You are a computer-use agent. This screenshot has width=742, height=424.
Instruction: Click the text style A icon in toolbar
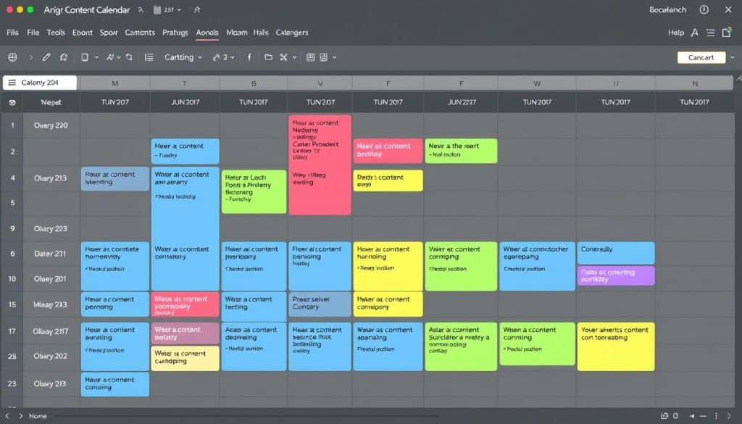[x=110, y=57]
